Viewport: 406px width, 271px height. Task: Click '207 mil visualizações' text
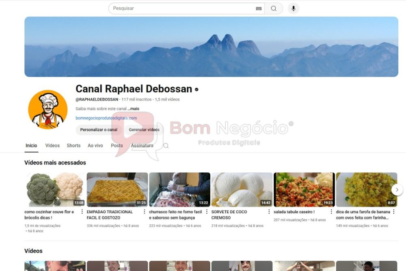291,220
